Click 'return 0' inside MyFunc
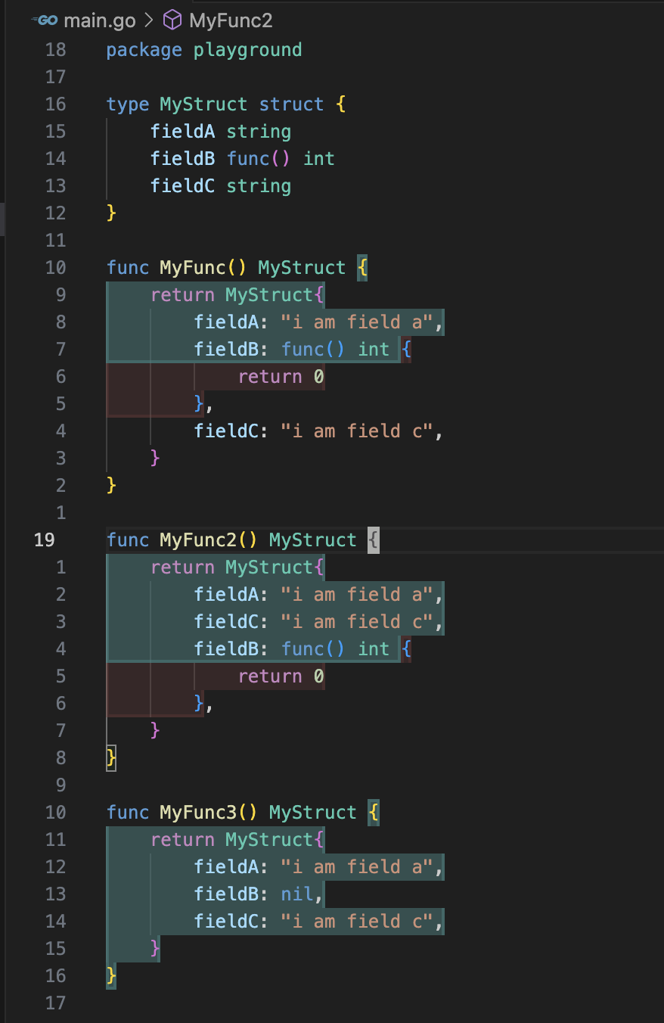 pos(281,377)
